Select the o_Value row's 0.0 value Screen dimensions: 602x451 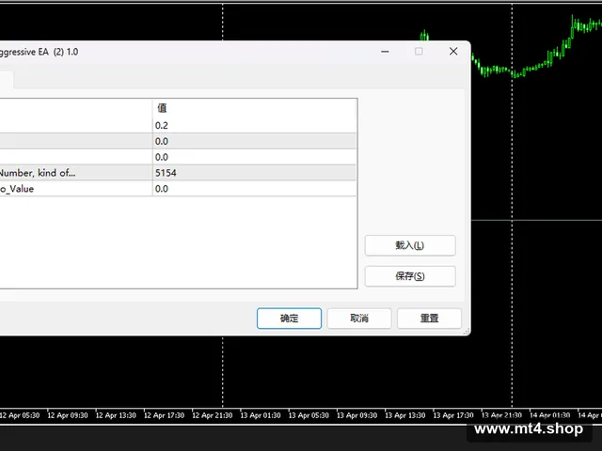pos(255,189)
